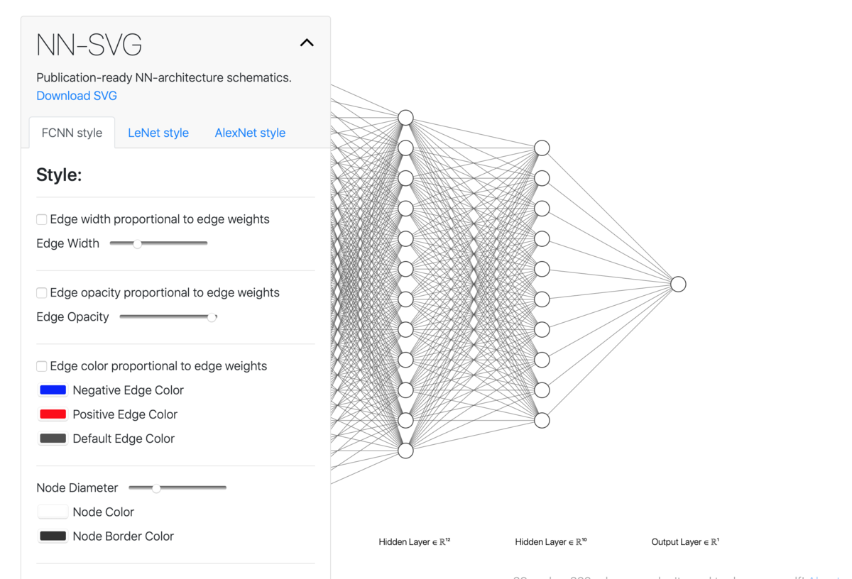Change the Positive Edge Color swatch

tap(53, 414)
